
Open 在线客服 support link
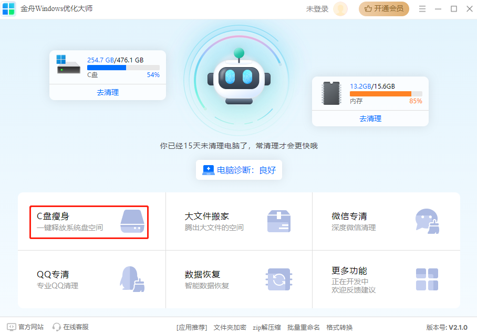click(70, 327)
